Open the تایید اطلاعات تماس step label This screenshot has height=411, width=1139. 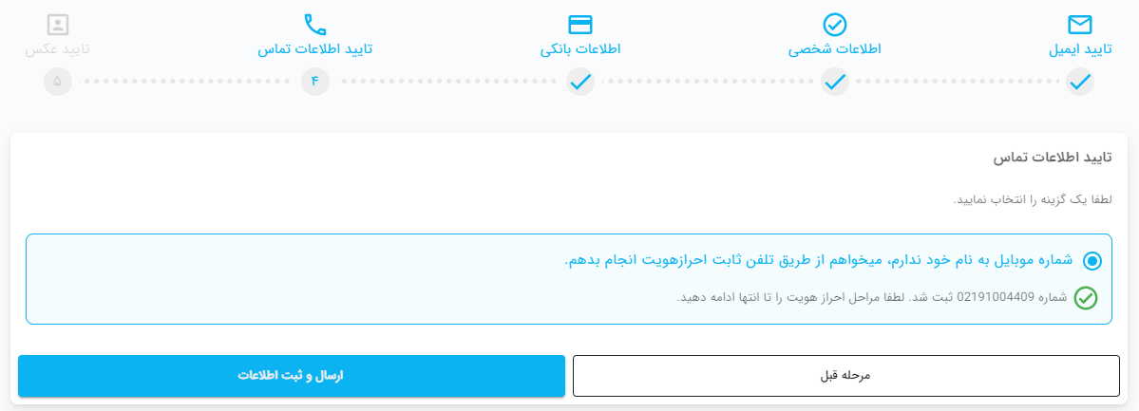pyautogui.click(x=314, y=49)
